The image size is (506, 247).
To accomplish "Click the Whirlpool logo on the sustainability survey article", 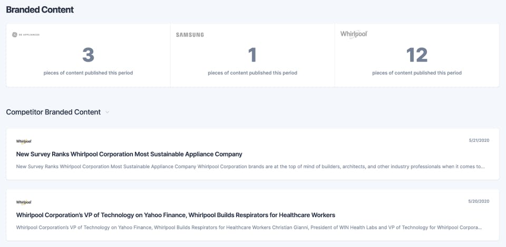I will 24,141.
